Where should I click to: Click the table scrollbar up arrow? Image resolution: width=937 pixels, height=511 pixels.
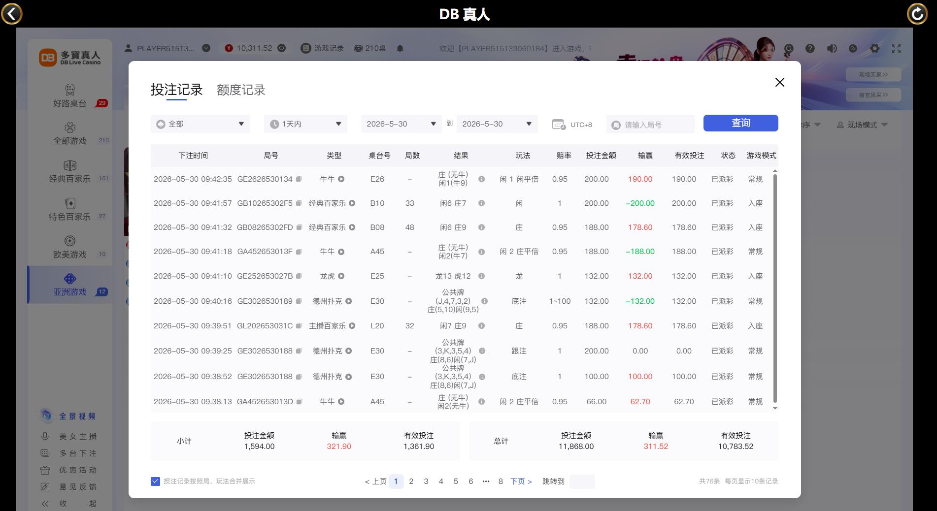[775, 171]
